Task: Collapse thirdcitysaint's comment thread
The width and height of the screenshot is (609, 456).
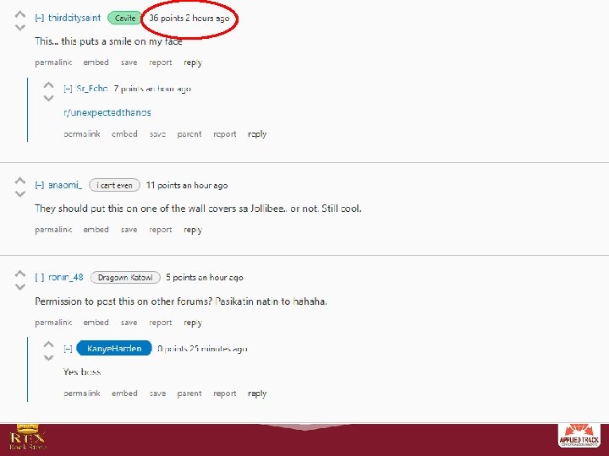Action: pos(39,18)
